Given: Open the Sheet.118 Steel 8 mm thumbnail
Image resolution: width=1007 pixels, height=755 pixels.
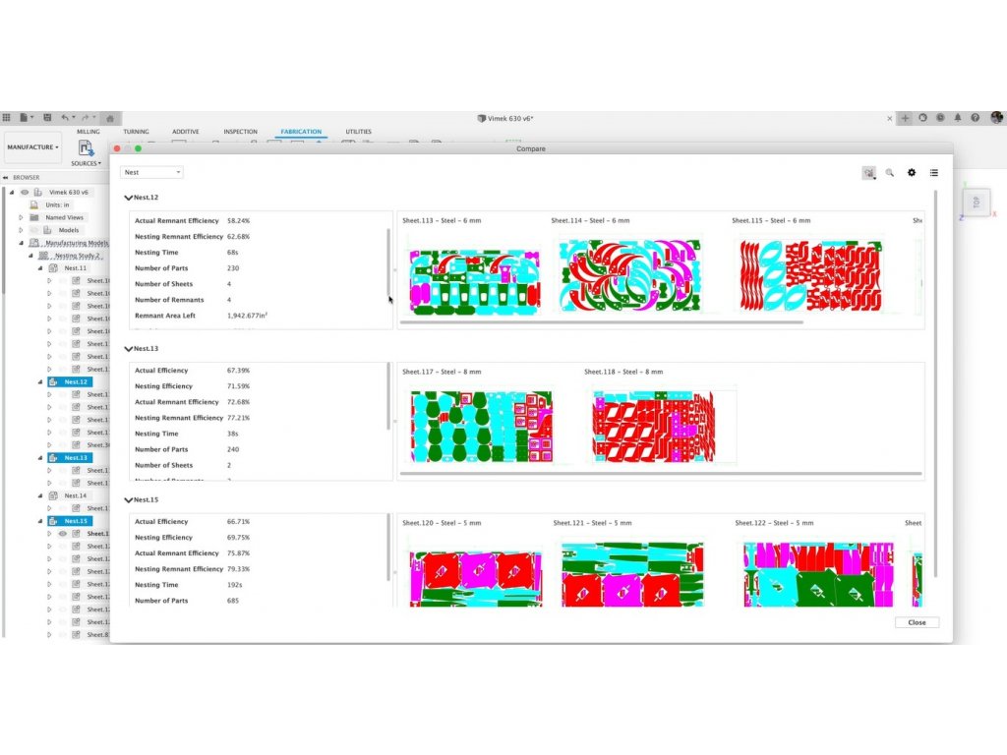Looking at the screenshot, I should 654,427.
